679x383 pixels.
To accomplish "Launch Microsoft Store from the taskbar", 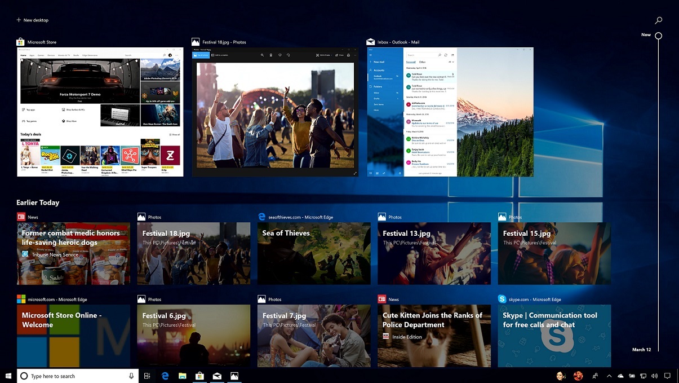I will [x=199, y=376].
